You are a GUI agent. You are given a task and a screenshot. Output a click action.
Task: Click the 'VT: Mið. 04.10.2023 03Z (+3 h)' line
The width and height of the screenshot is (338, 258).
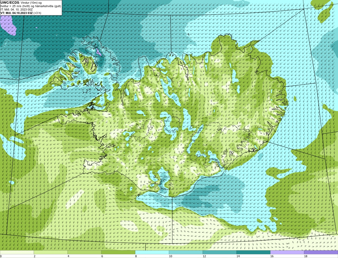[21, 13]
